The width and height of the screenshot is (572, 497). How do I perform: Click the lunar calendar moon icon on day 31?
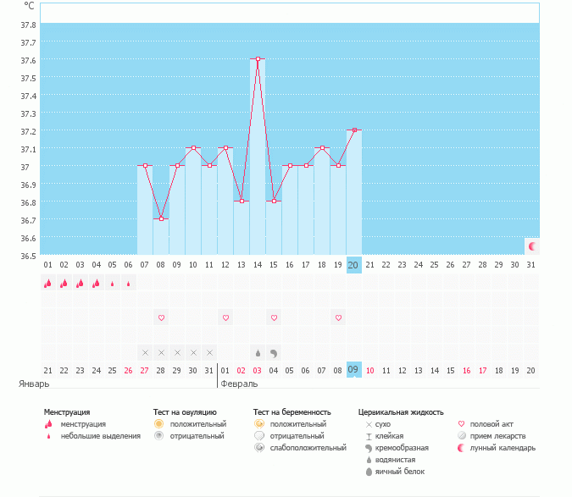click(x=532, y=246)
